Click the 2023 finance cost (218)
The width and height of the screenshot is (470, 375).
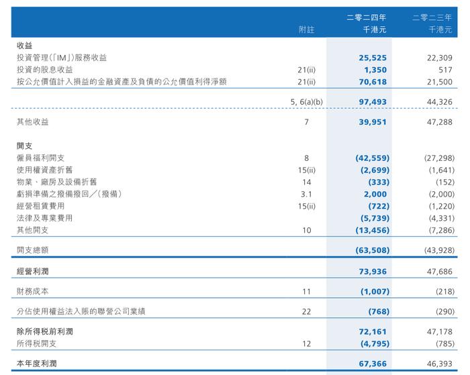[445, 291]
